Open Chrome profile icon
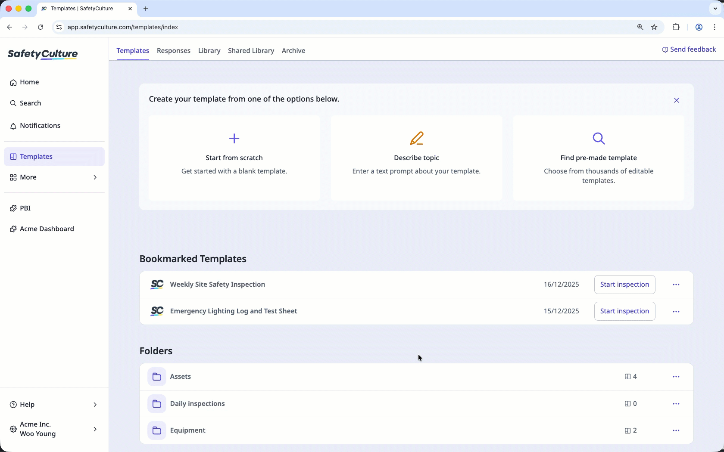This screenshot has width=724, height=452. point(699,27)
